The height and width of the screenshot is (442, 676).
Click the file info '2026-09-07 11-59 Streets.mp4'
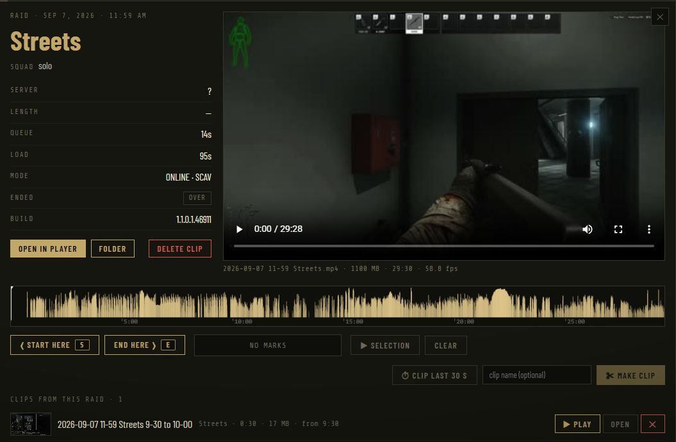[281, 268]
